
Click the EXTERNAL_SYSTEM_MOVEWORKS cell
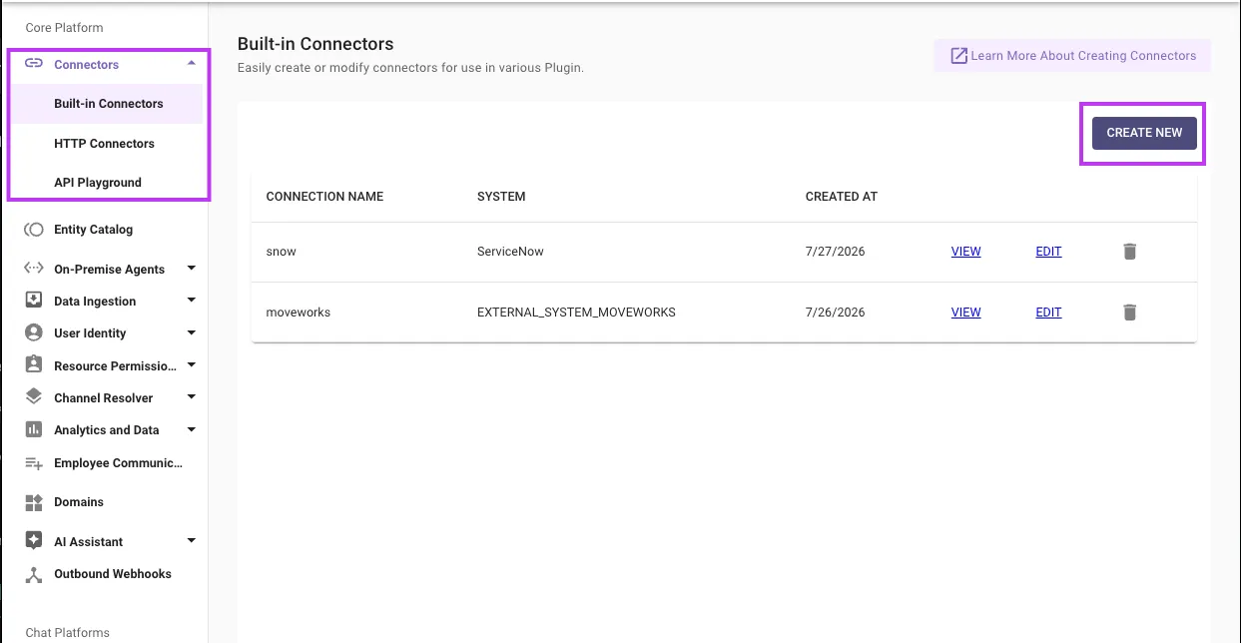[x=576, y=313]
